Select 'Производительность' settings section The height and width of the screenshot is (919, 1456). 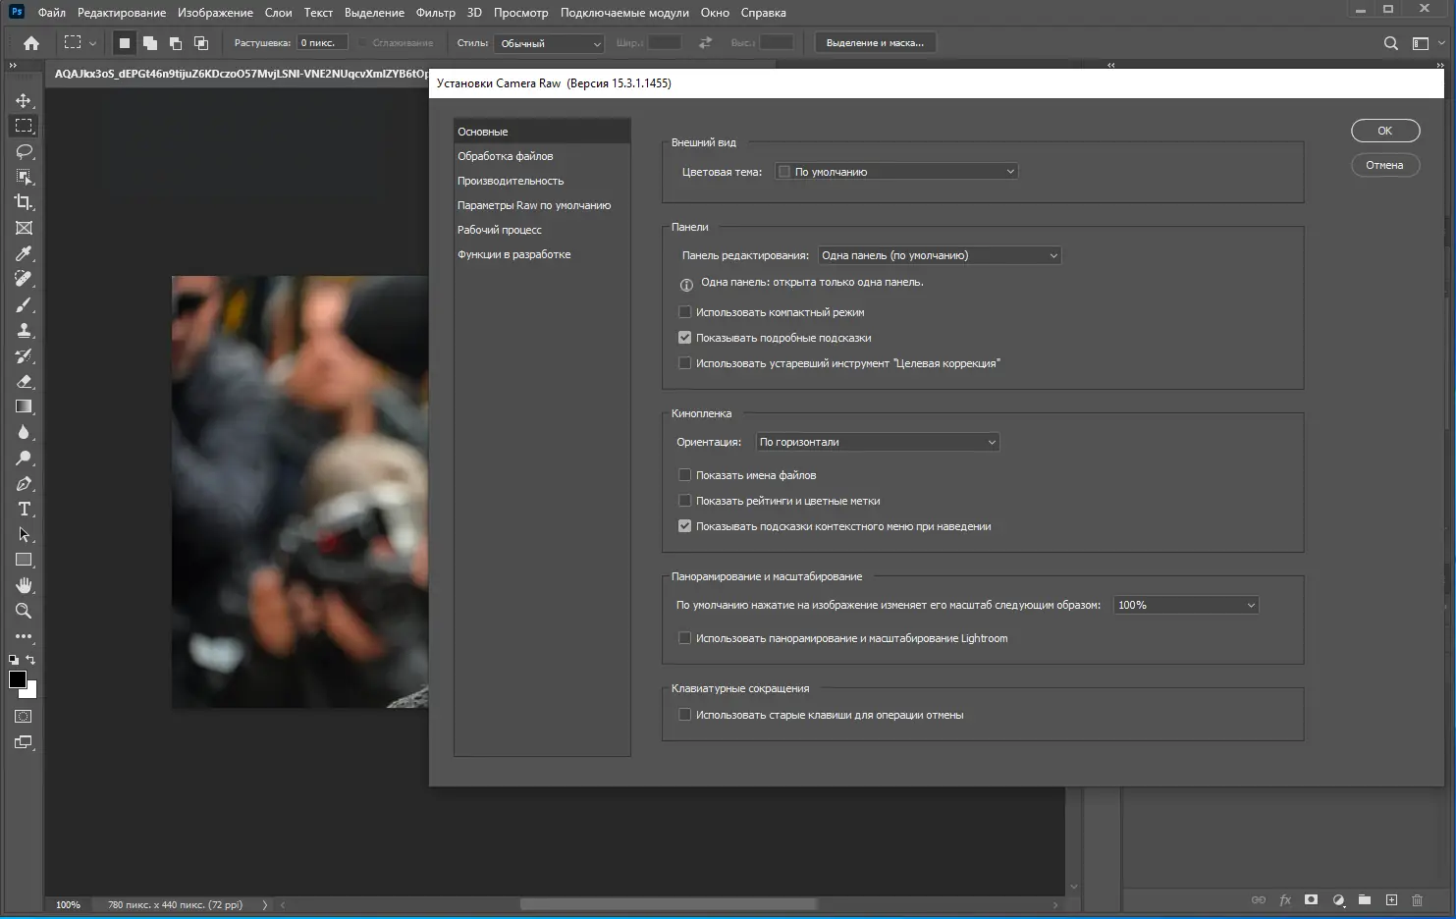(x=542, y=181)
